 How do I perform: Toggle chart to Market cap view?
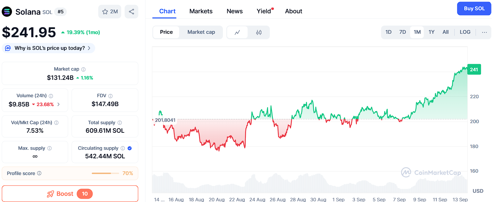tap(201, 32)
